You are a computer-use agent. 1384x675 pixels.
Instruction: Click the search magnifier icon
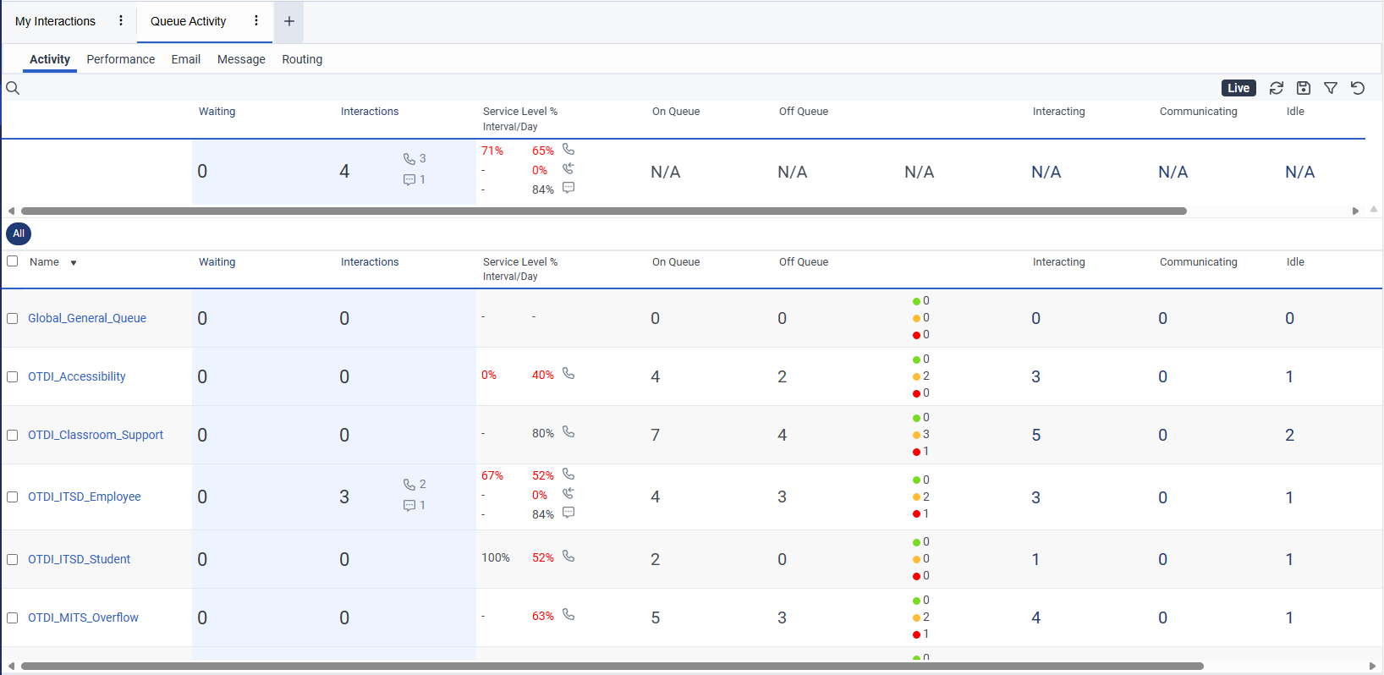point(13,88)
